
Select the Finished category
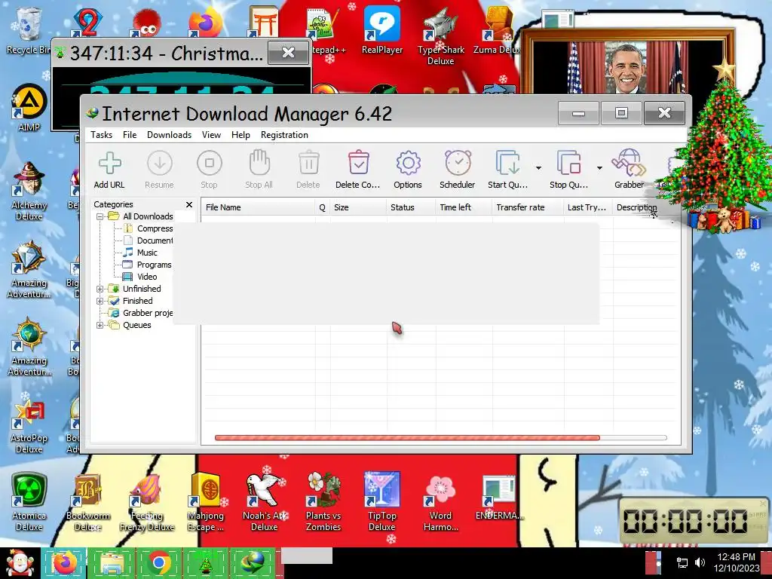[x=137, y=301]
